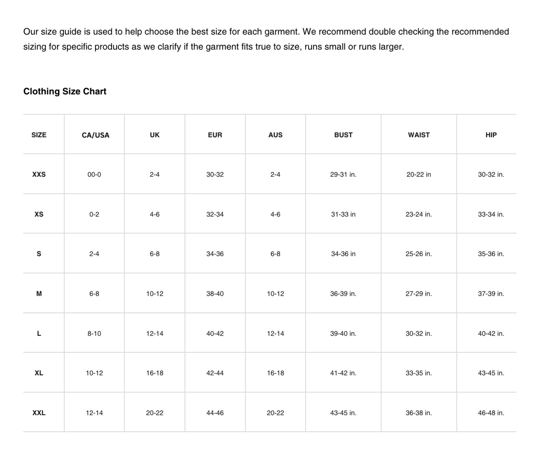Viewport: 539px width, 455px height.
Task: Click the SIZE column header
Action: [x=39, y=135]
